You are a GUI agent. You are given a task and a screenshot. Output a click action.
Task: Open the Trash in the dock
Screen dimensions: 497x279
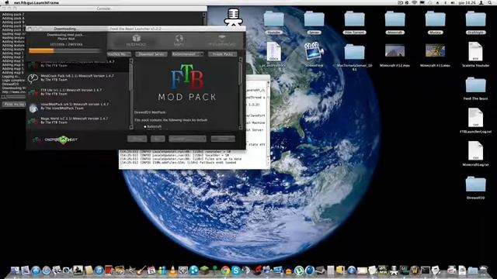pyautogui.click(x=483, y=270)
